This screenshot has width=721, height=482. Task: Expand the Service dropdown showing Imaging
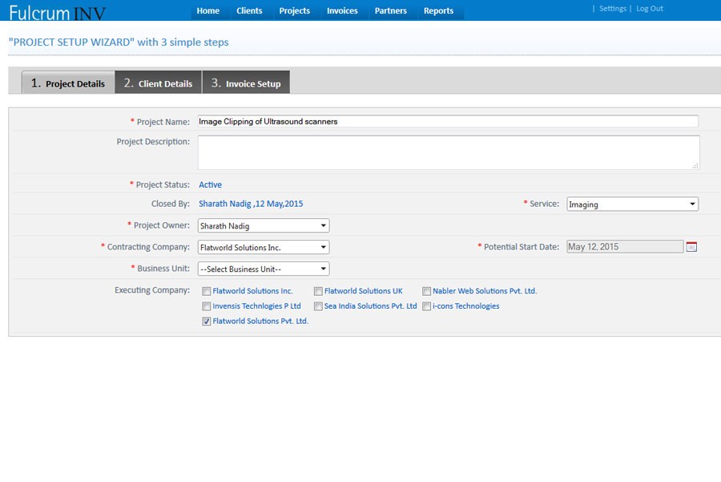632,205
